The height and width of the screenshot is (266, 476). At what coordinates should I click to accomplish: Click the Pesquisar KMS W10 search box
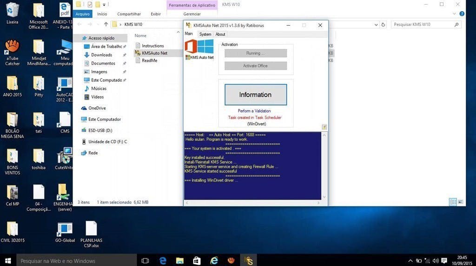click(426, 25)
